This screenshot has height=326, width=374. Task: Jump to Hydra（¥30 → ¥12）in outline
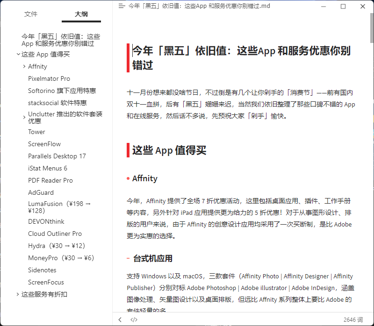[57, 246]
